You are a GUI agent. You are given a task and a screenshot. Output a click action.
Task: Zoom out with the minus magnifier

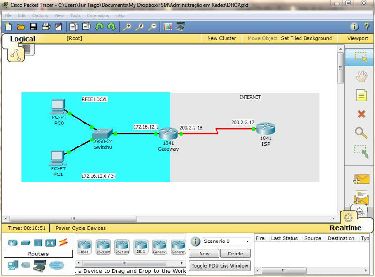152,27
